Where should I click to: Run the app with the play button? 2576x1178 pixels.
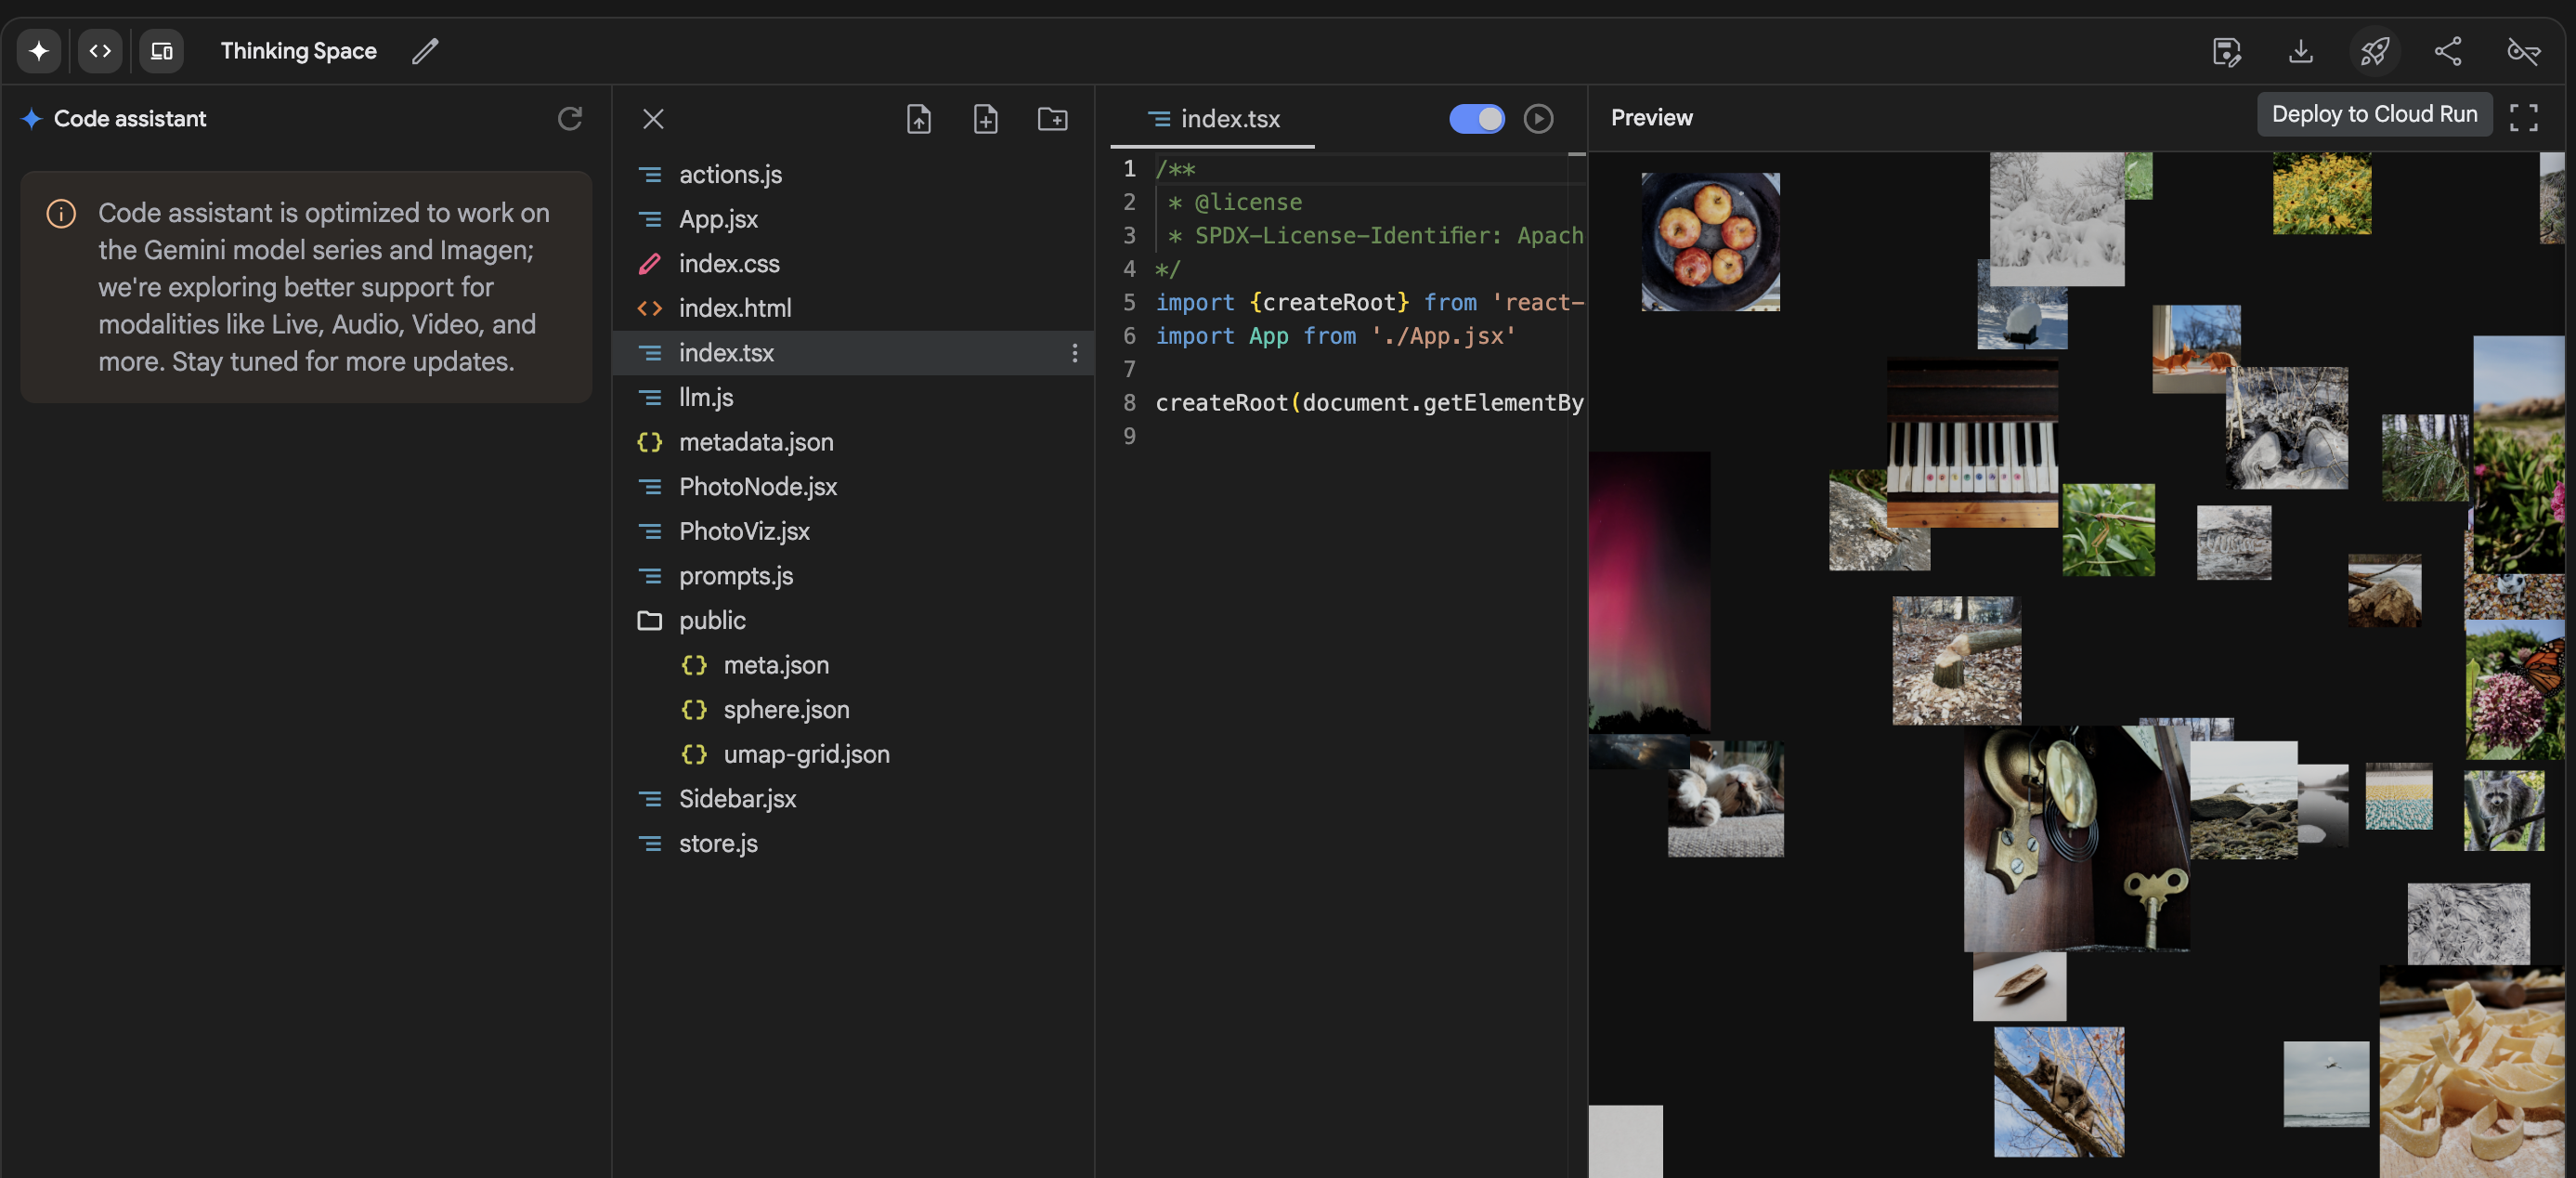click(x=1538, y=119)
